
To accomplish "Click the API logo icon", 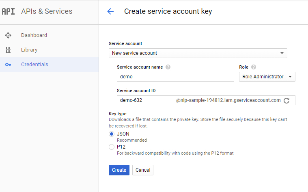I will pos(9,11).
